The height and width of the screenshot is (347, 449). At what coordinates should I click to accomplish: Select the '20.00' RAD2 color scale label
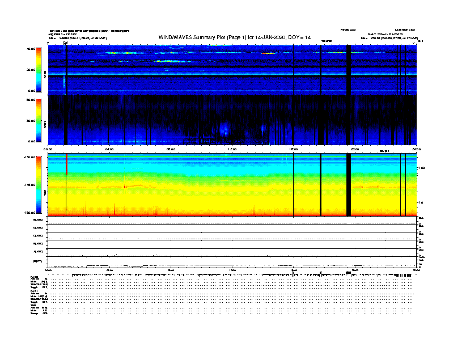(31, 70)
